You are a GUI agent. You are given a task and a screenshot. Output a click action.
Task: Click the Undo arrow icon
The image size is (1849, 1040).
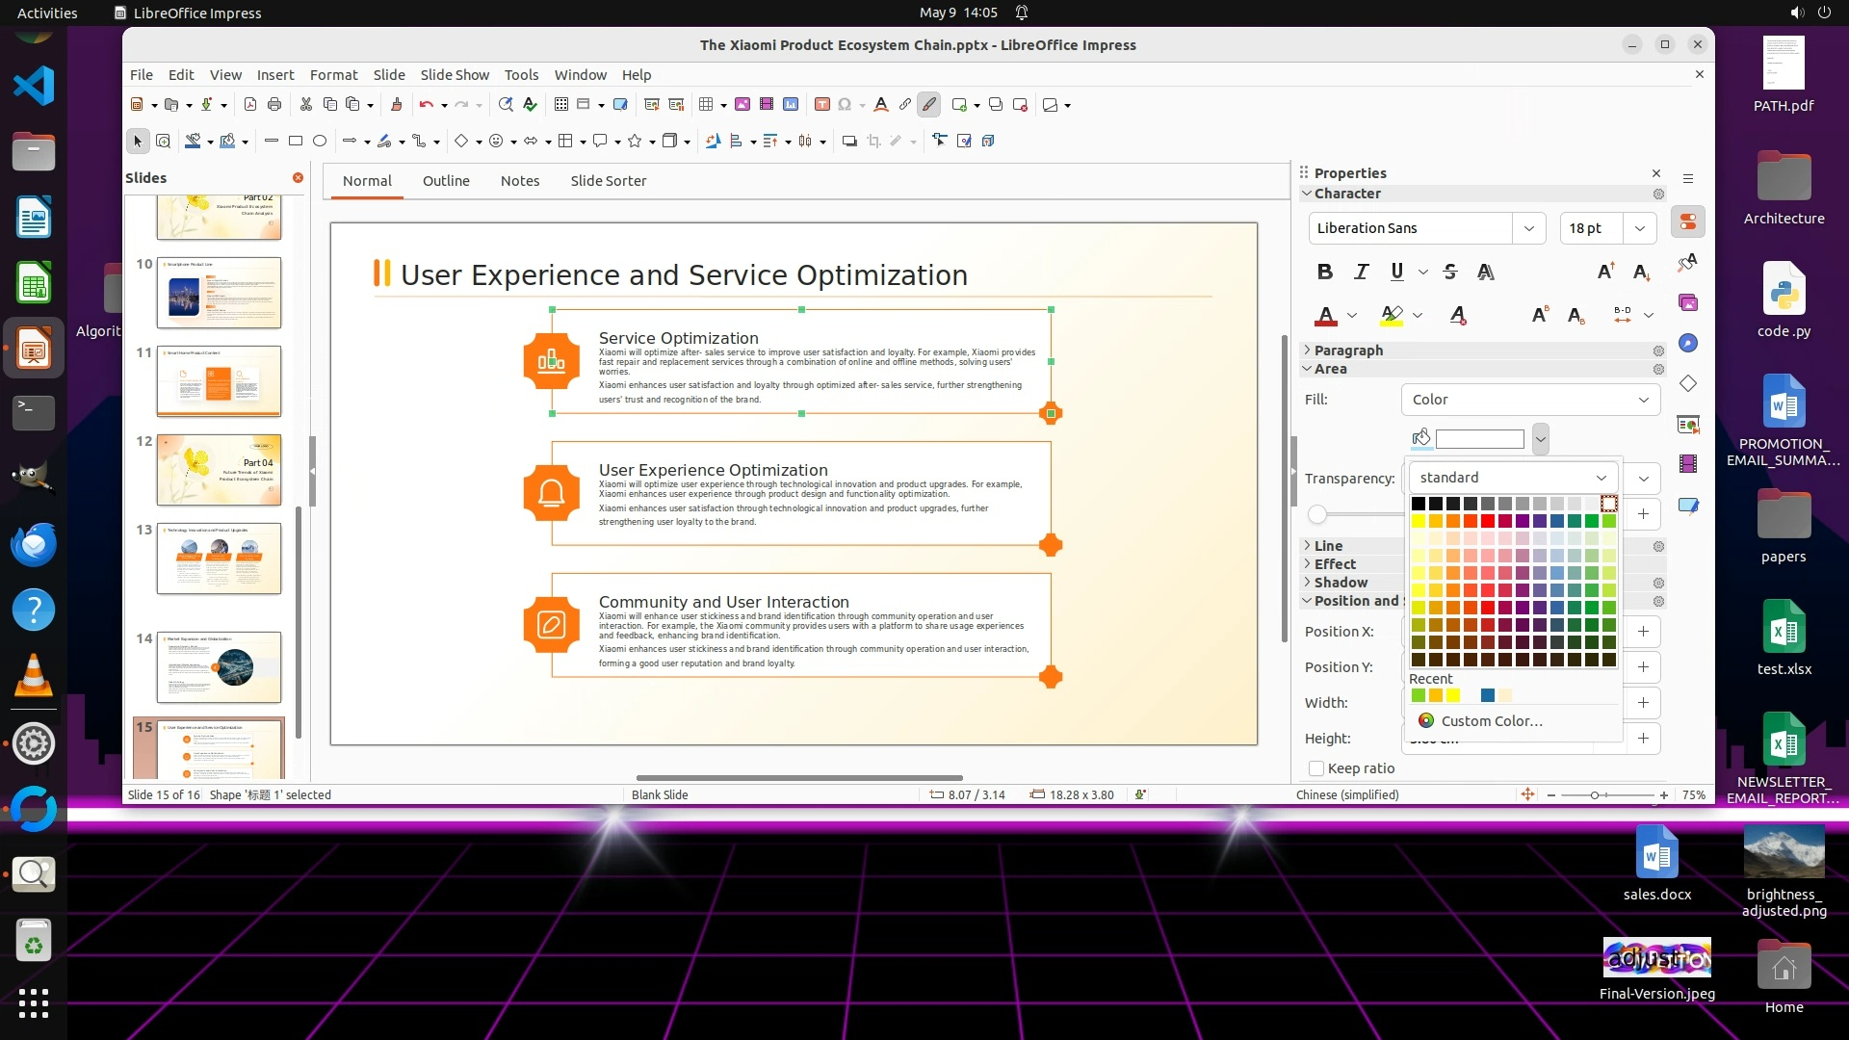click(426, 104)
